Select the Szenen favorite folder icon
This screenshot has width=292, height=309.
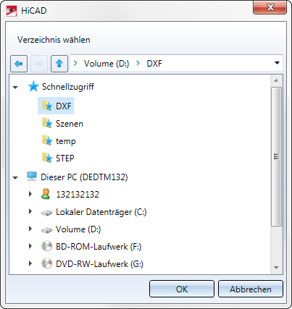click(x=47, y=123)
